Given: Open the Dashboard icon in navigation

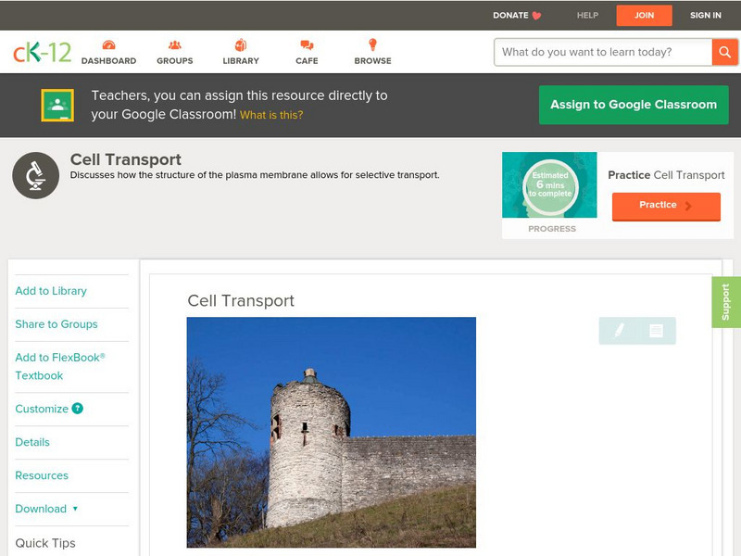Looking at the screenshot, I should pos(108,45).
